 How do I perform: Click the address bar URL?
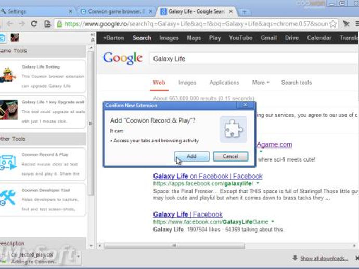[x=196, y=24]
